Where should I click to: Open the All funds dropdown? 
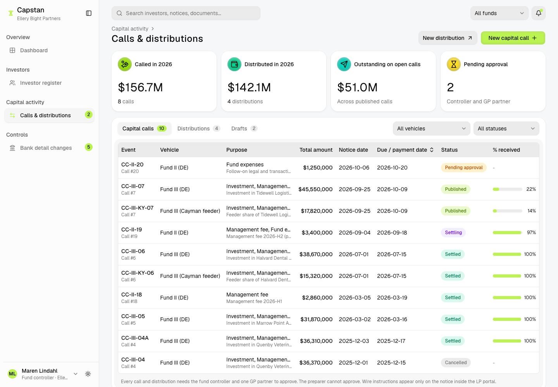click(x=499, y=13)
